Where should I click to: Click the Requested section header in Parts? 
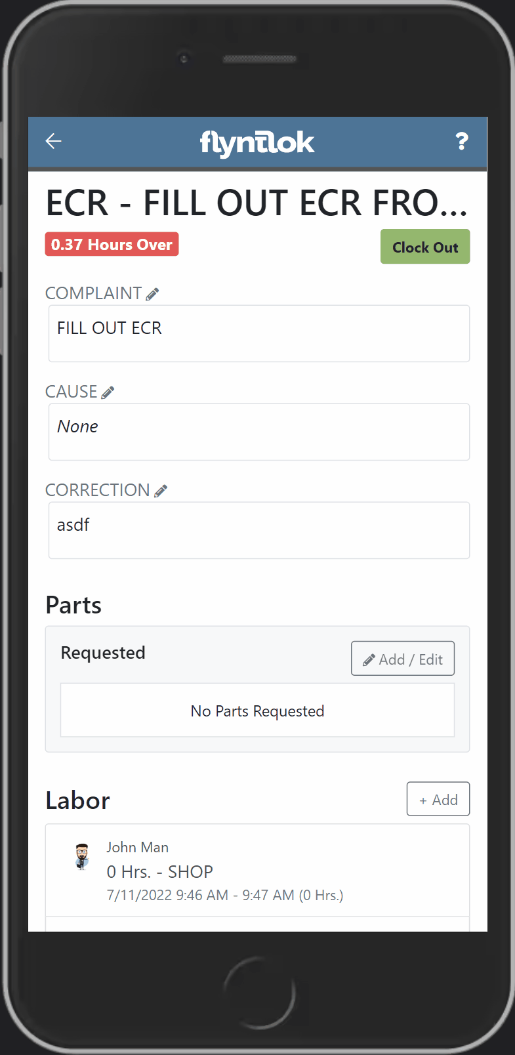[102, 652]
